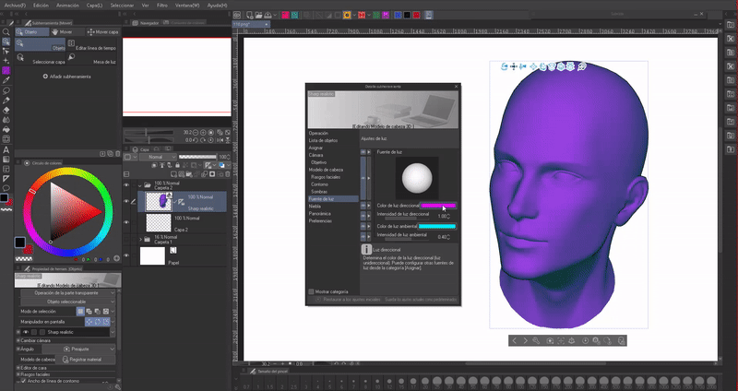Click the Luz direccional info icon

(x=365, y=250)
